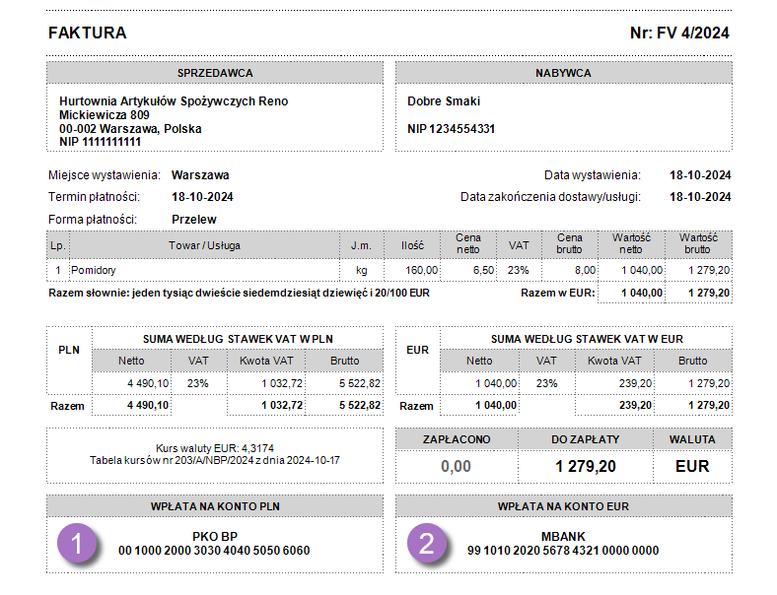Click the NABYWCA section header
Viewport: 777px width, 595px height.
[x=563, y=73]
